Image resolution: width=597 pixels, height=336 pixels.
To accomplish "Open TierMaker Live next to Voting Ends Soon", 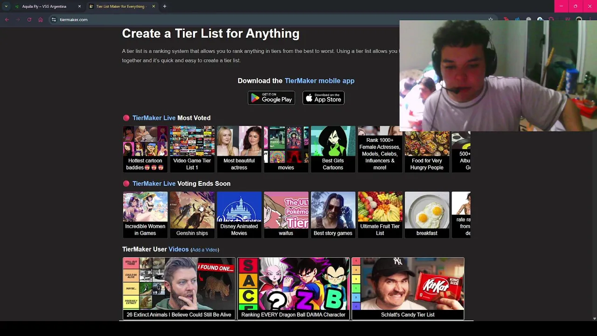I will 154,184.
